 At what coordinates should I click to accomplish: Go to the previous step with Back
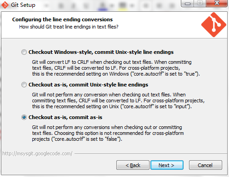point(133,165)
